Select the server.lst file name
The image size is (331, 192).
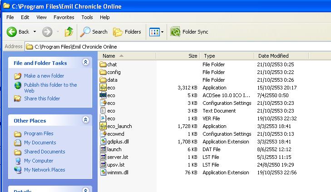(118, 157)
